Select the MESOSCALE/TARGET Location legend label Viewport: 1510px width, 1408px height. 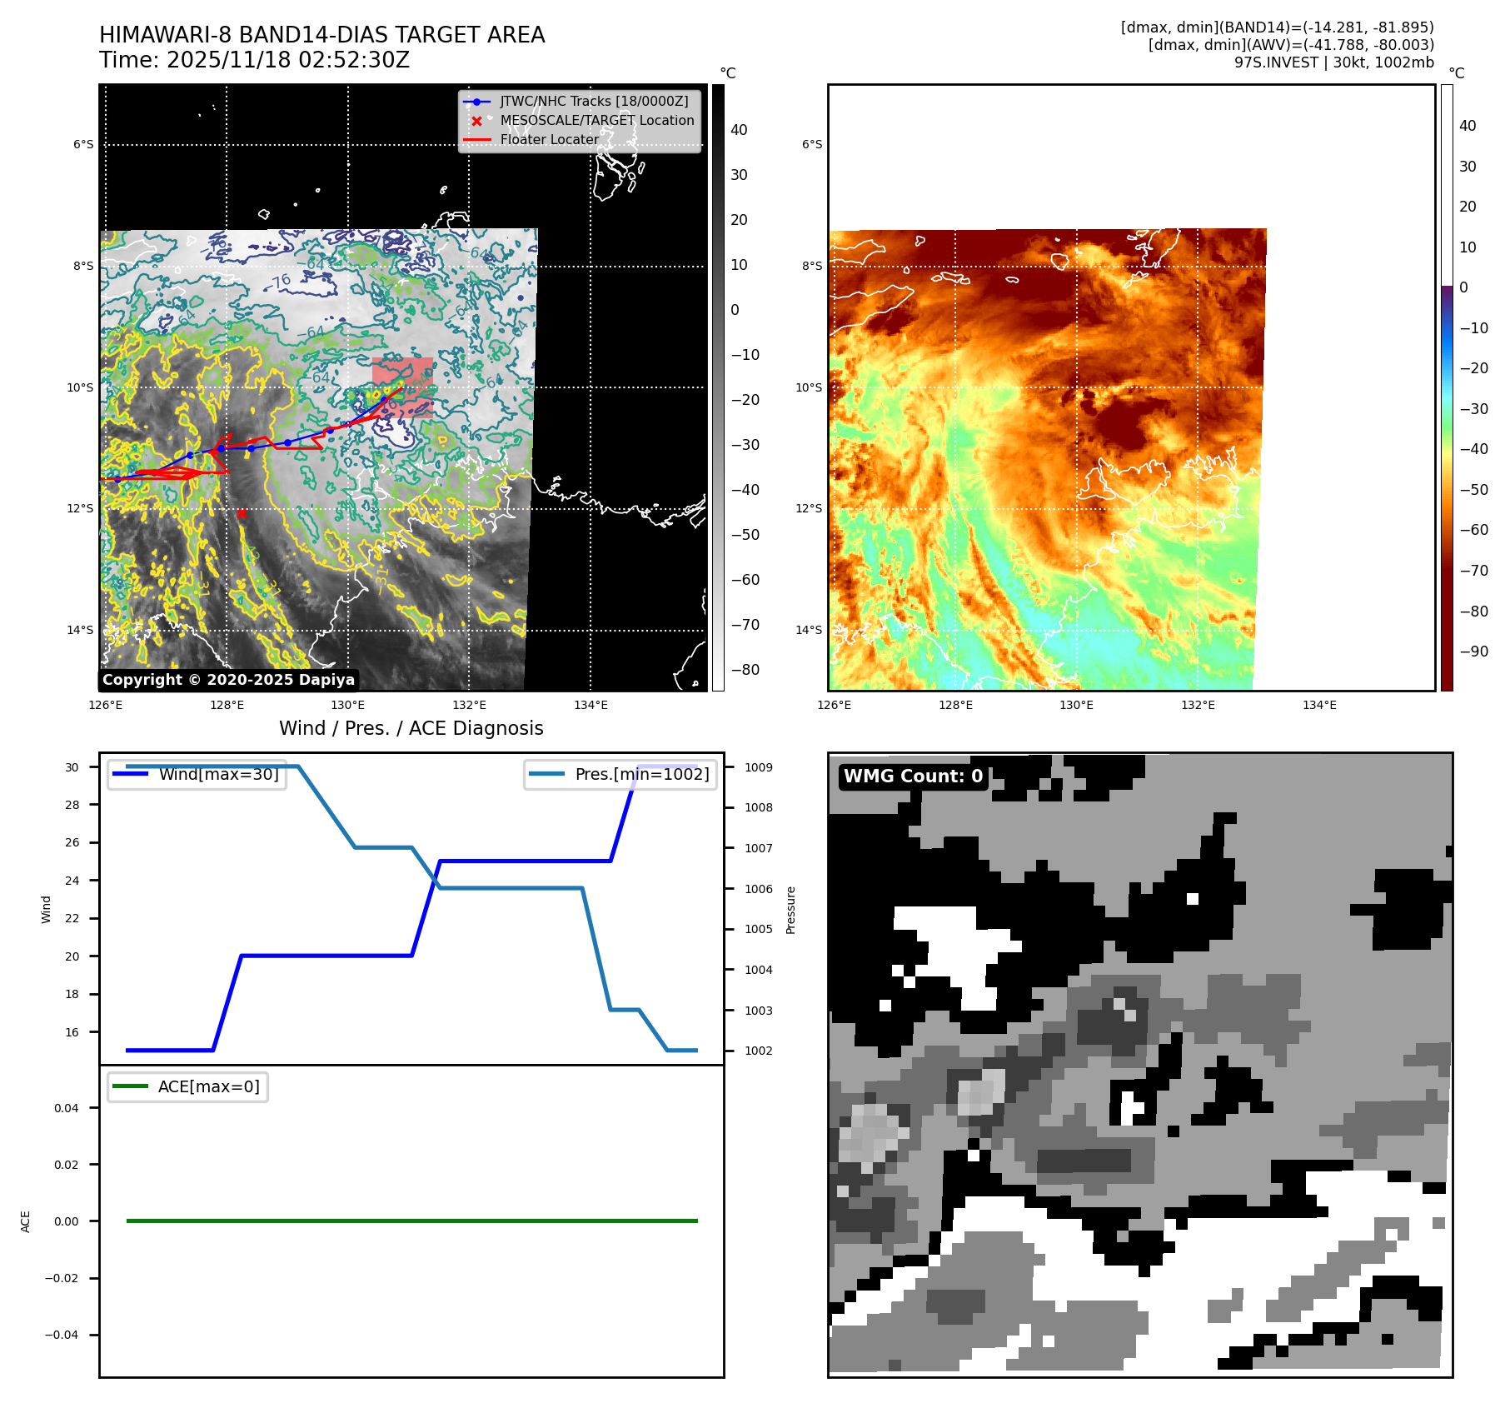pyautogui.click(x=597, y=121)
